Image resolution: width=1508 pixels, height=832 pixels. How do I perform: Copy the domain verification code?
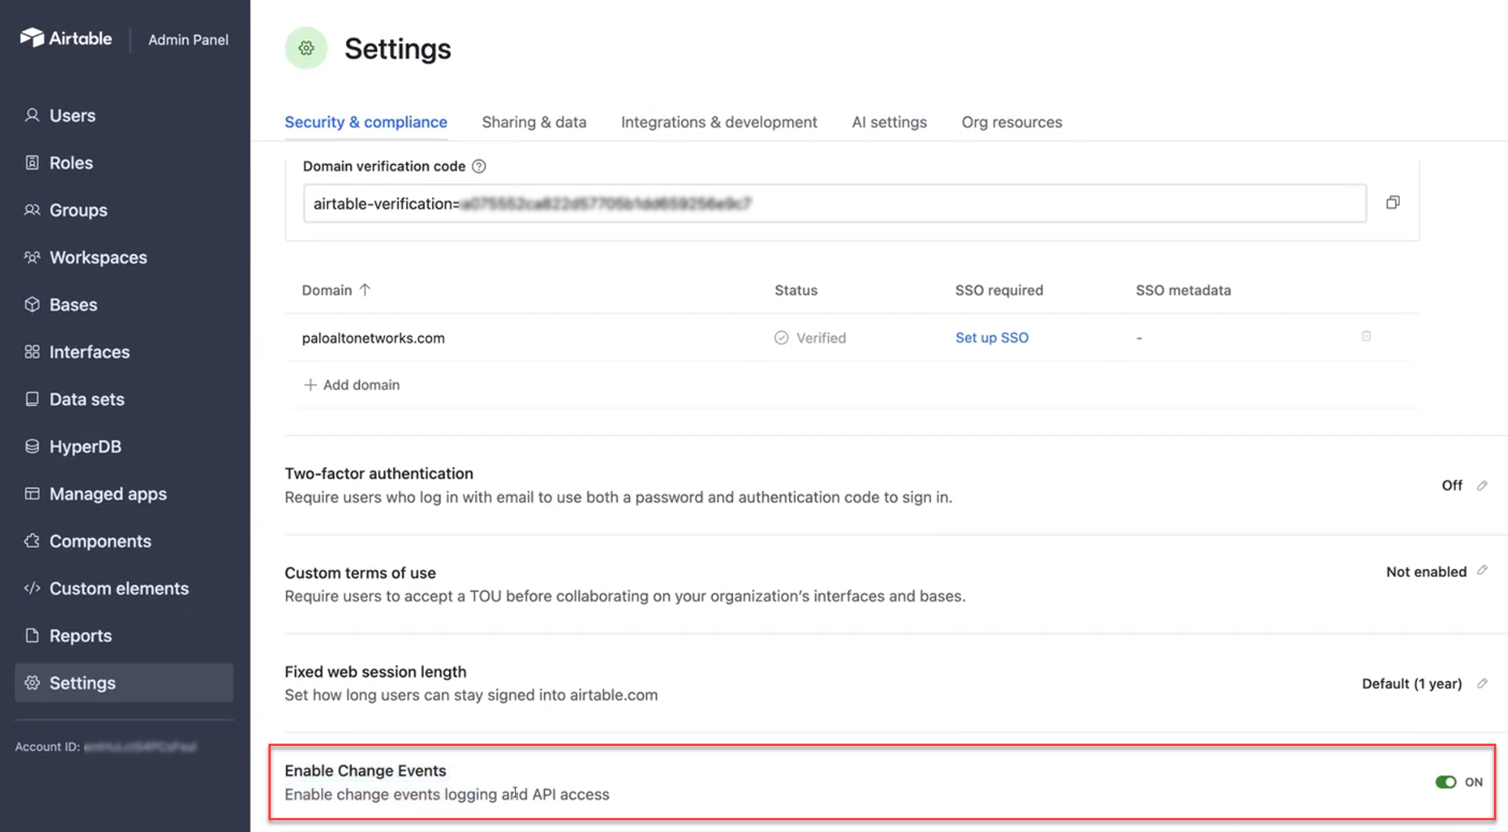[1393, 203]
